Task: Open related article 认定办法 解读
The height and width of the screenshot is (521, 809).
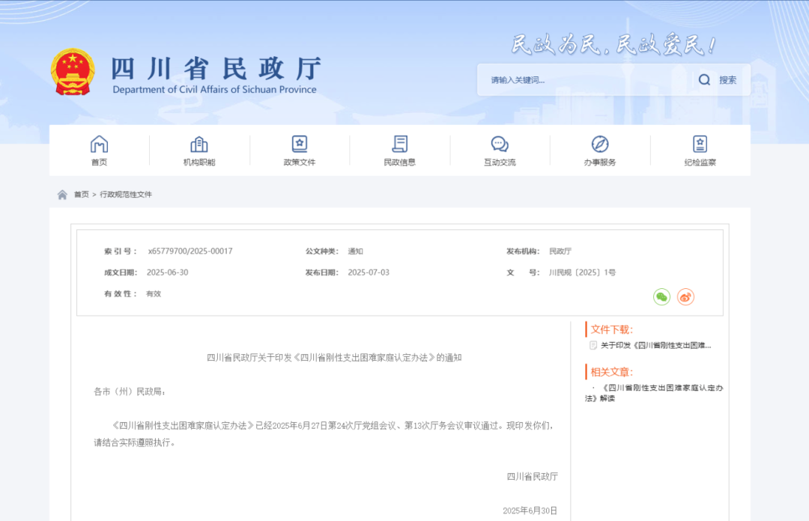Action: [655, 393]
